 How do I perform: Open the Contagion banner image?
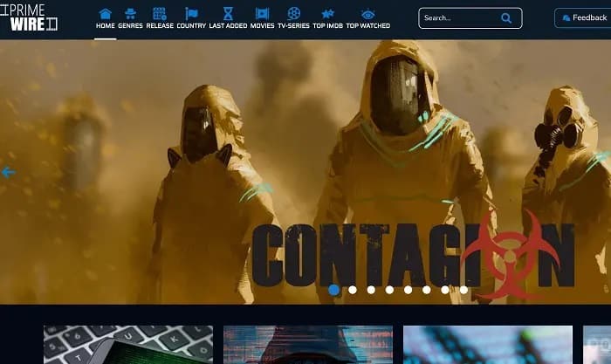(x=305, y=172)
